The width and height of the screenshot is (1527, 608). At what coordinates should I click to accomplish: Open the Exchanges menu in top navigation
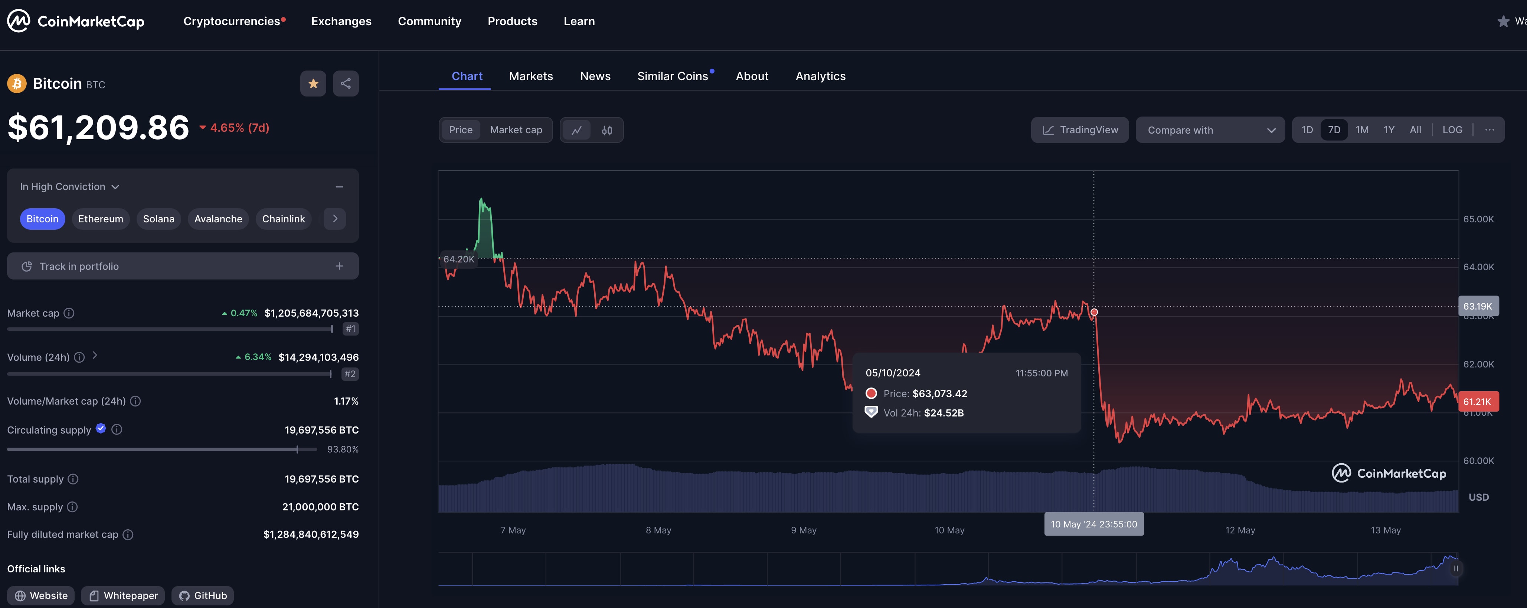(341, 21)
